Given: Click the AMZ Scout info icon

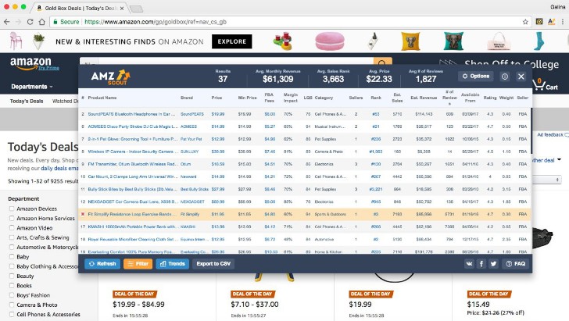Looking at the screenshot, I should tap(505, 77).
